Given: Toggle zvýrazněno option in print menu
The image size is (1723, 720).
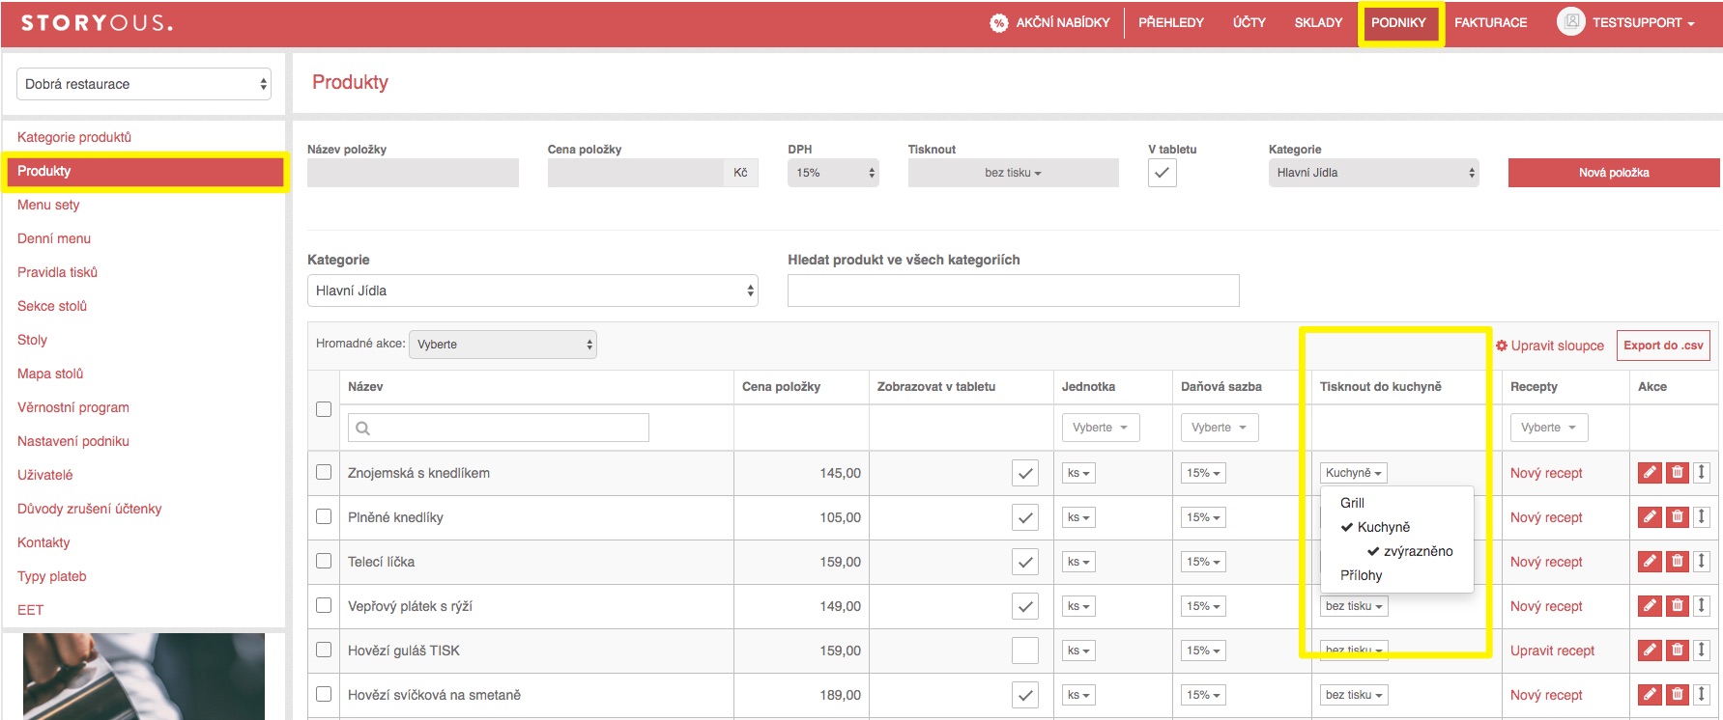Looking at the screenshot, I should click(x=1410, y=551).
